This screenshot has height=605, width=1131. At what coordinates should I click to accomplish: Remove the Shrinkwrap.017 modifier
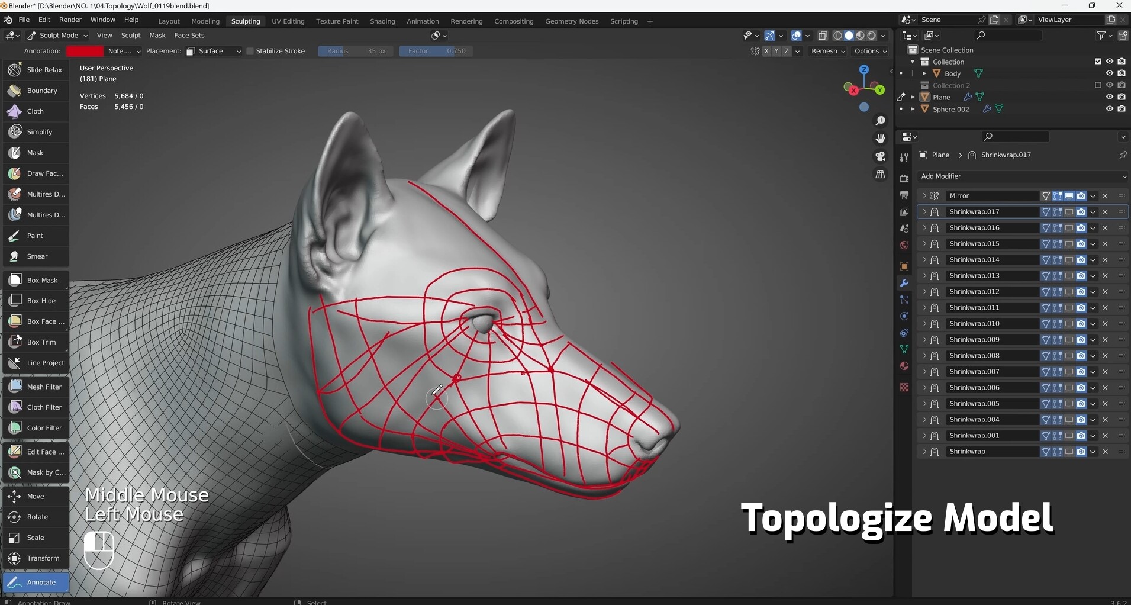coord(1106,211)
